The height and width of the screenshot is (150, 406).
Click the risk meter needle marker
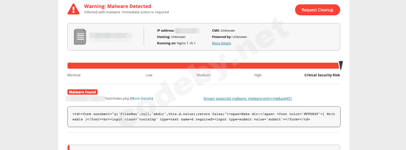[x=341, y=65]
